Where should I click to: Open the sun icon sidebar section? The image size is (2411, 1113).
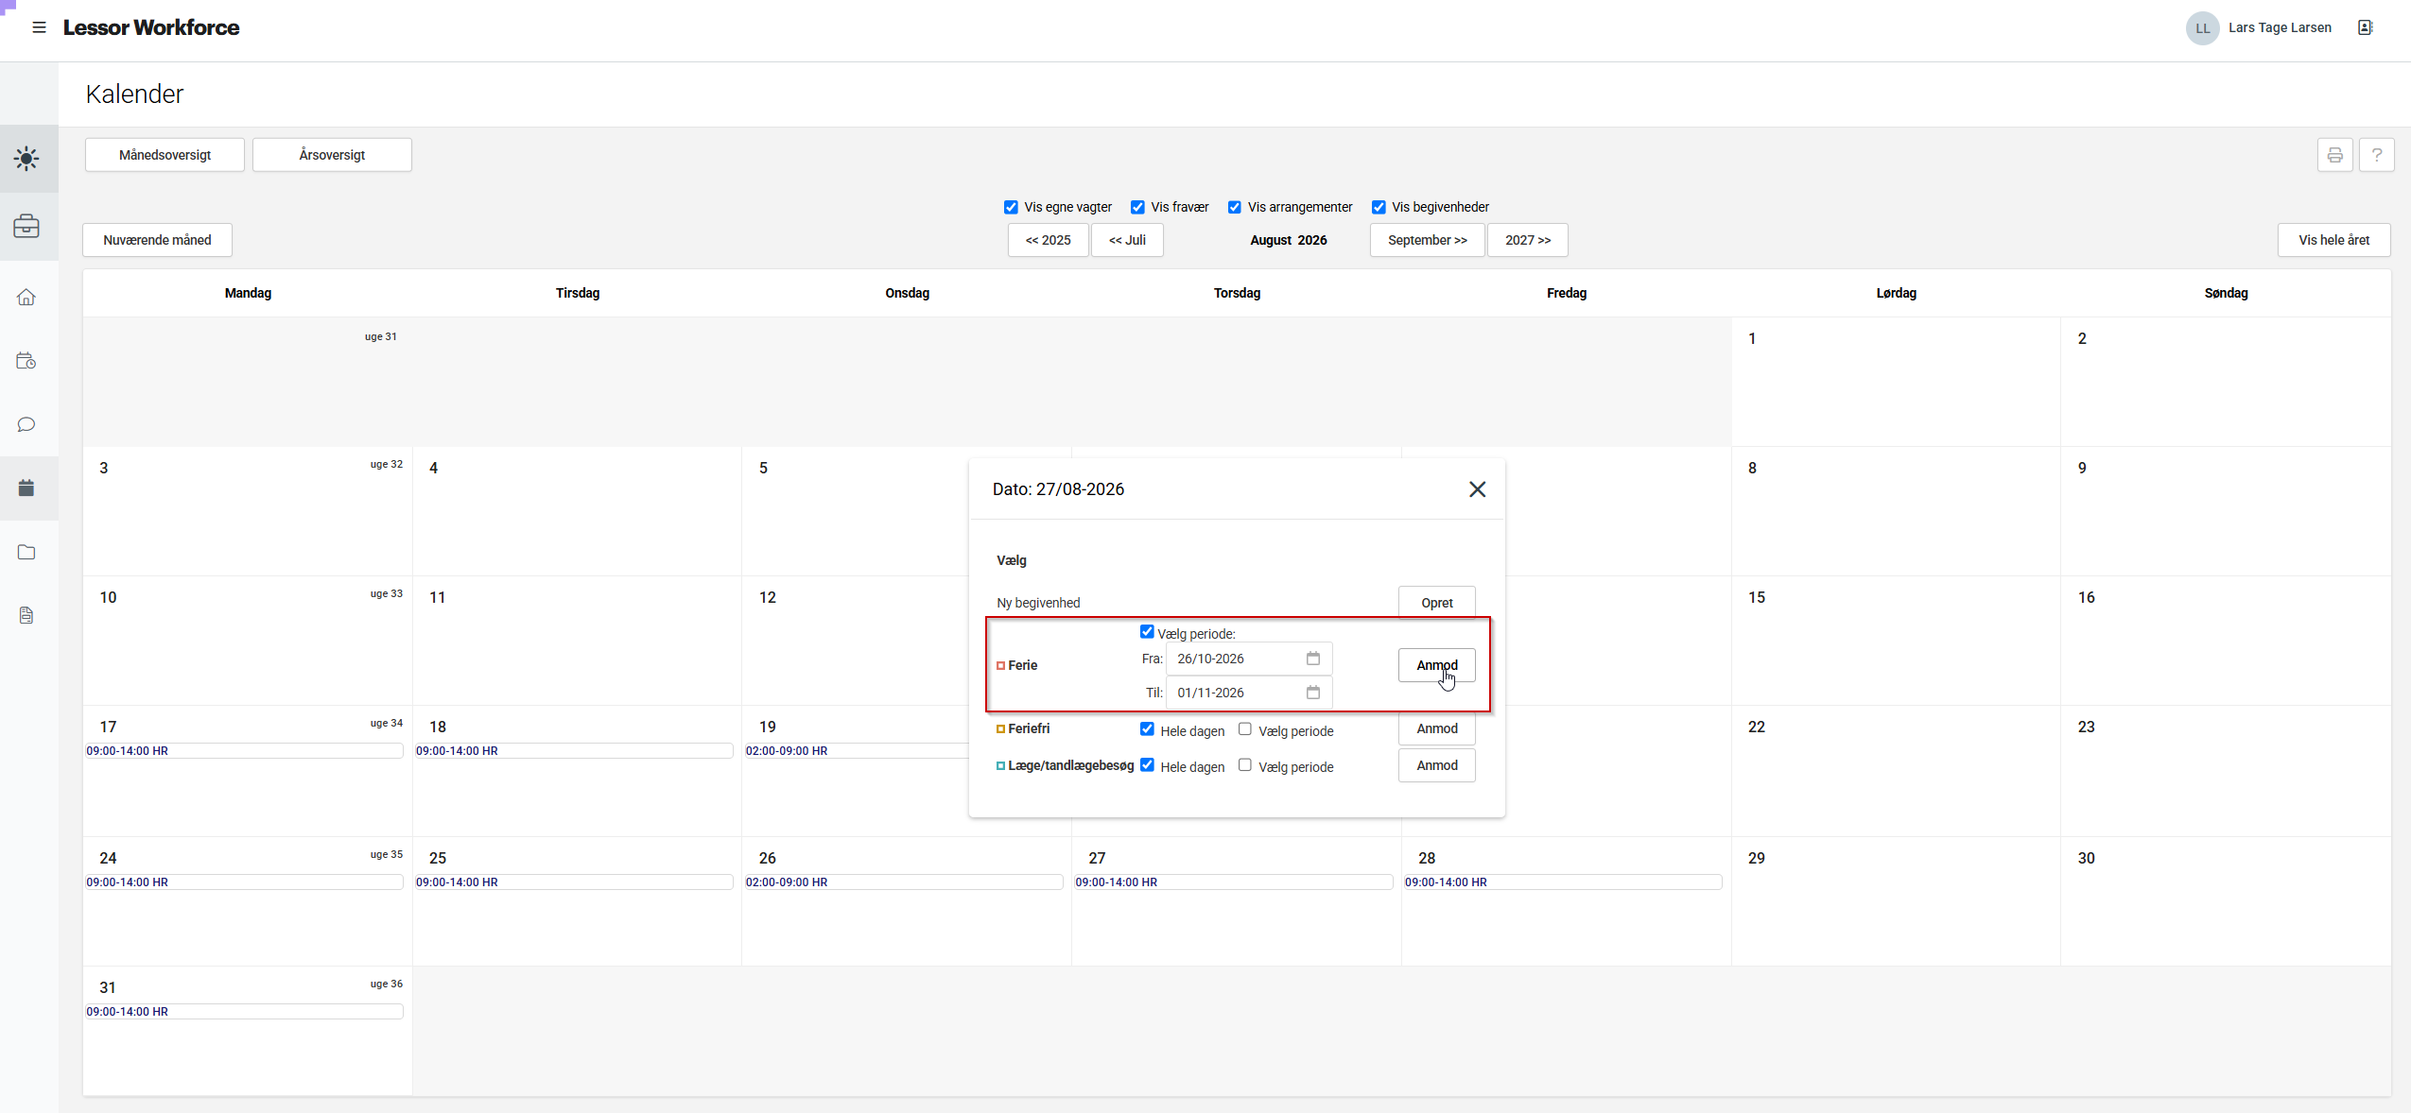[27, 158]
